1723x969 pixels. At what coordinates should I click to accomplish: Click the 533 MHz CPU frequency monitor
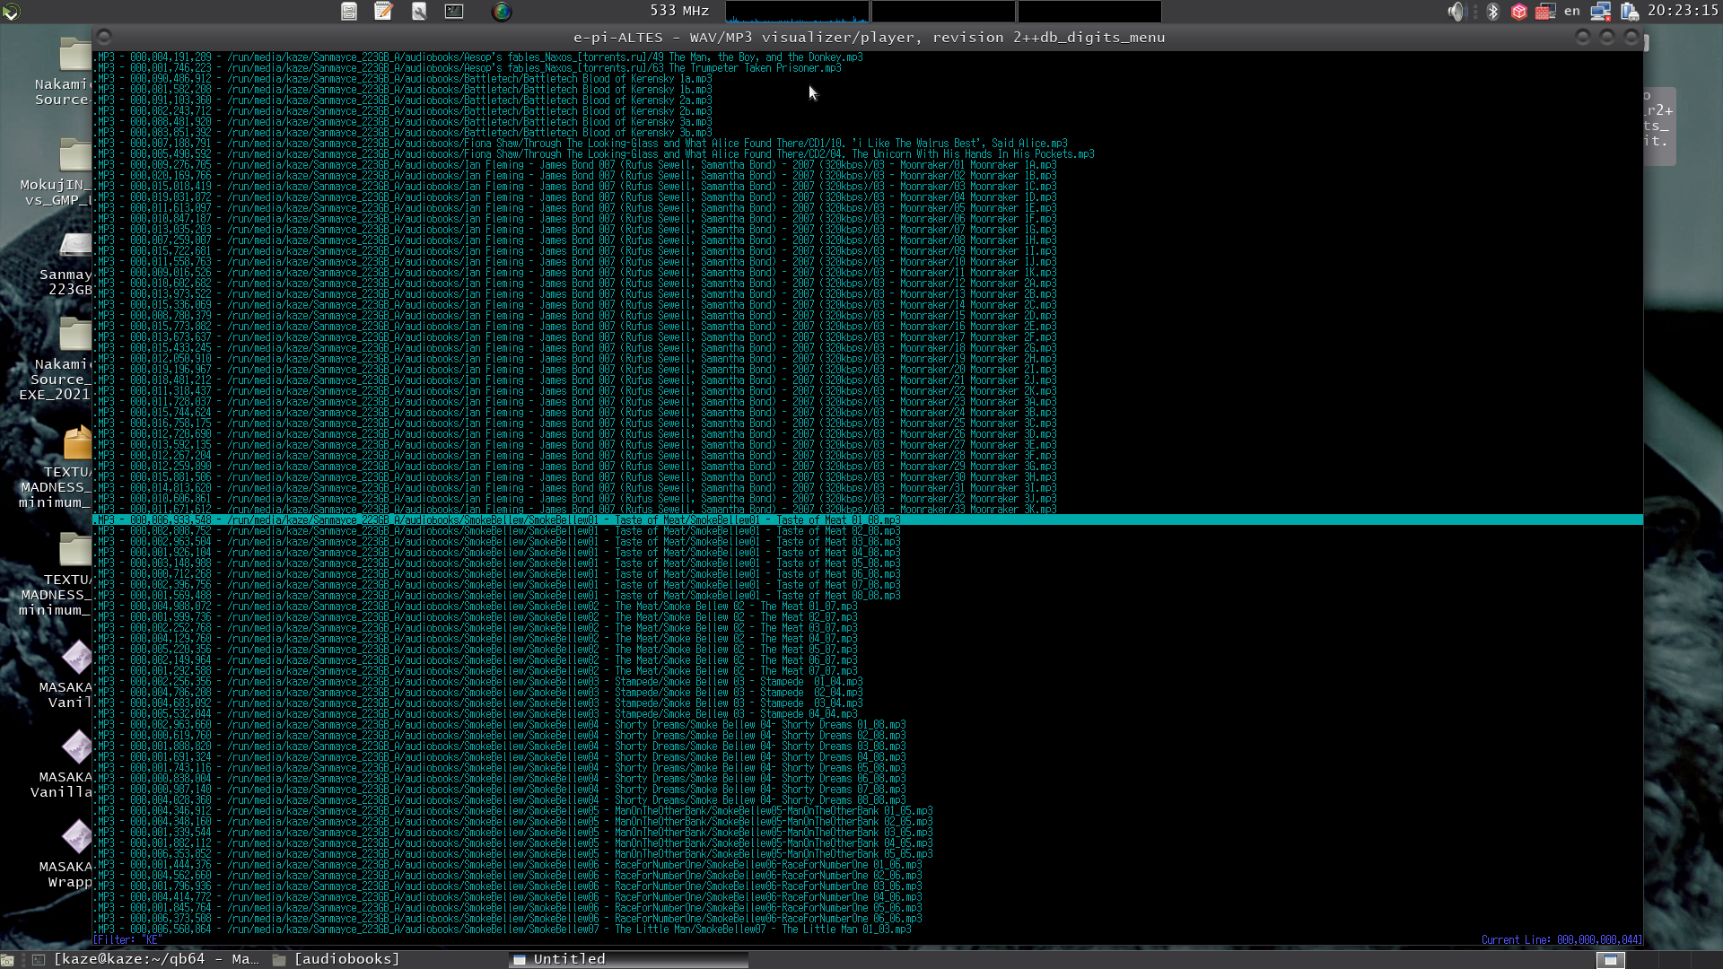pos(679,11)
